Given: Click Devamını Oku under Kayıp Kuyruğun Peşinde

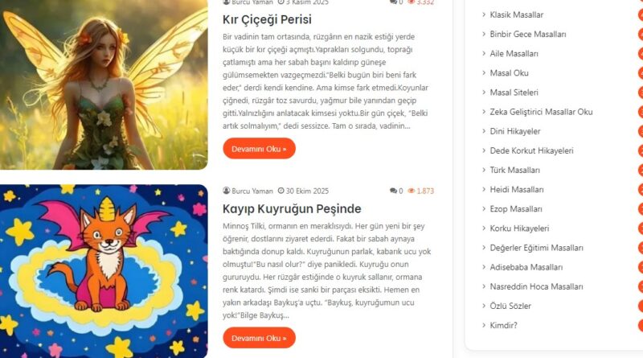Looking at the screenshot, I should [x=259, y=338].
